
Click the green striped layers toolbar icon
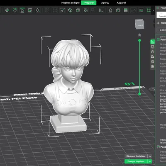tap(126, 10)
